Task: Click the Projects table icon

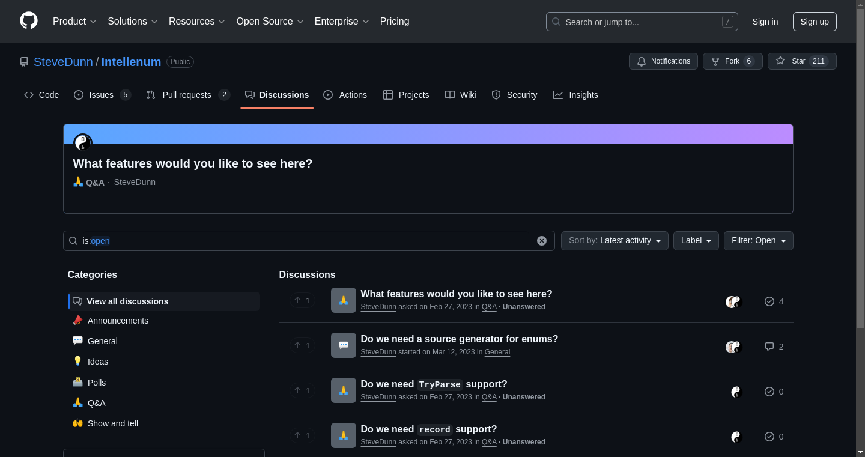Action: coord(388,95)
